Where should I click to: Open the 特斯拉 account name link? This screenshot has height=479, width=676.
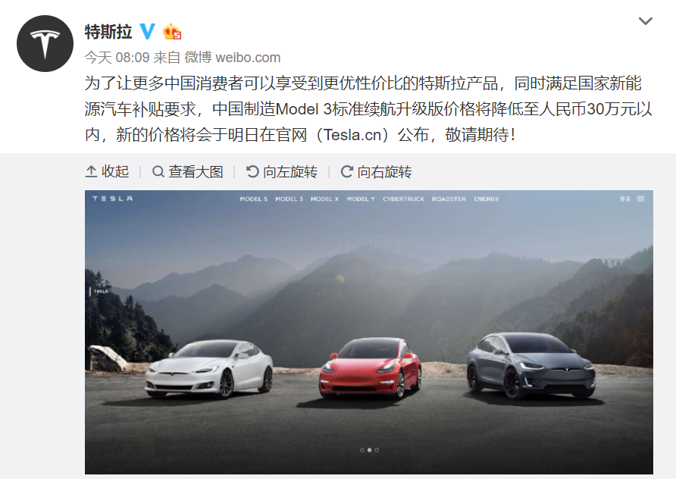(x=108, y=32)
